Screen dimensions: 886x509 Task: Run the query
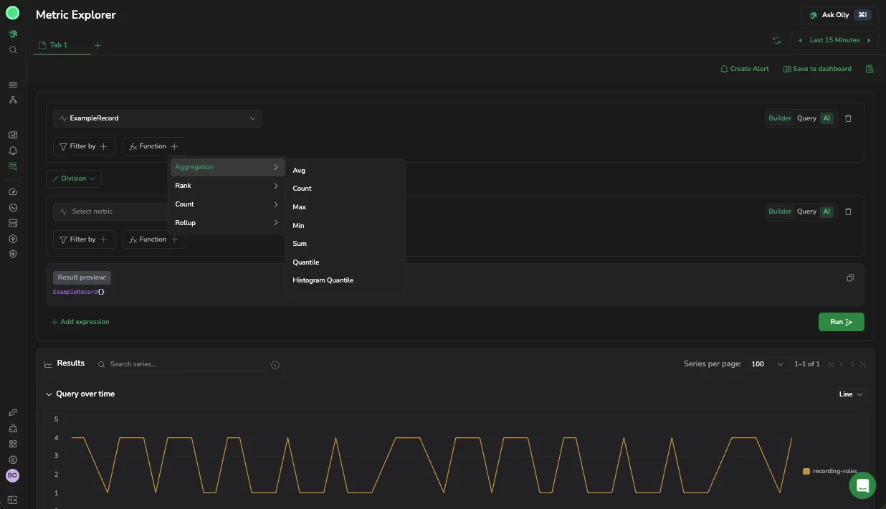click(x=841, y=322)
